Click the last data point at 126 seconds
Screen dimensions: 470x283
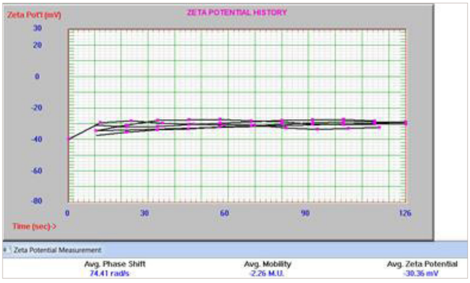405,122
